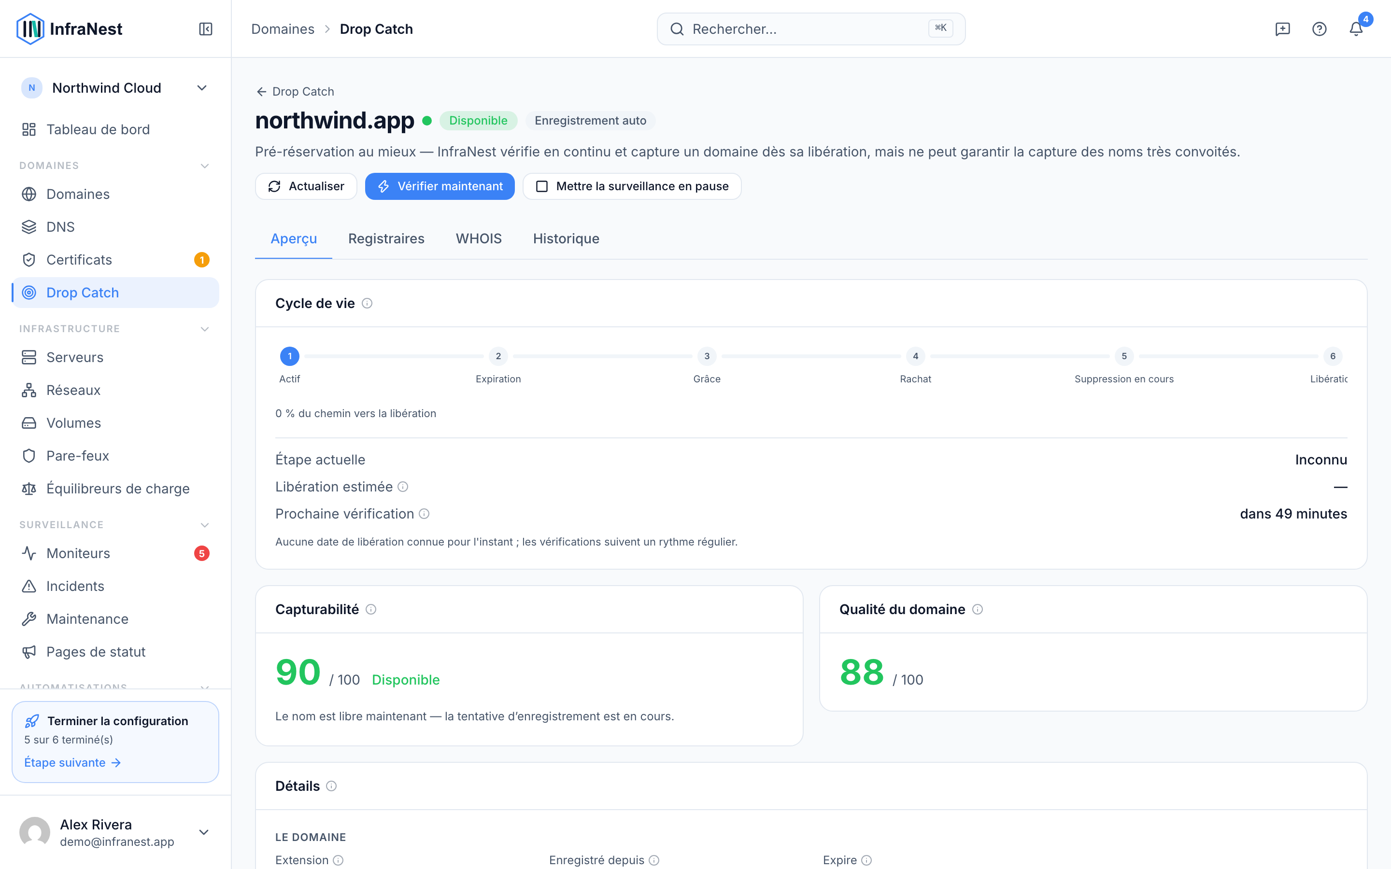Select lifecycle step 4 Rachat
This screenshot has height=869, width=1391.
pos(916,356)
